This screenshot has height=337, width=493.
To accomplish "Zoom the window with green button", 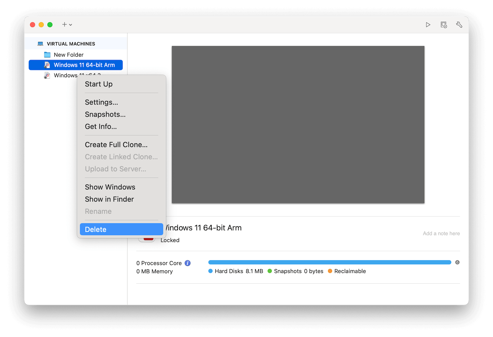I will (x=50, y=25).
